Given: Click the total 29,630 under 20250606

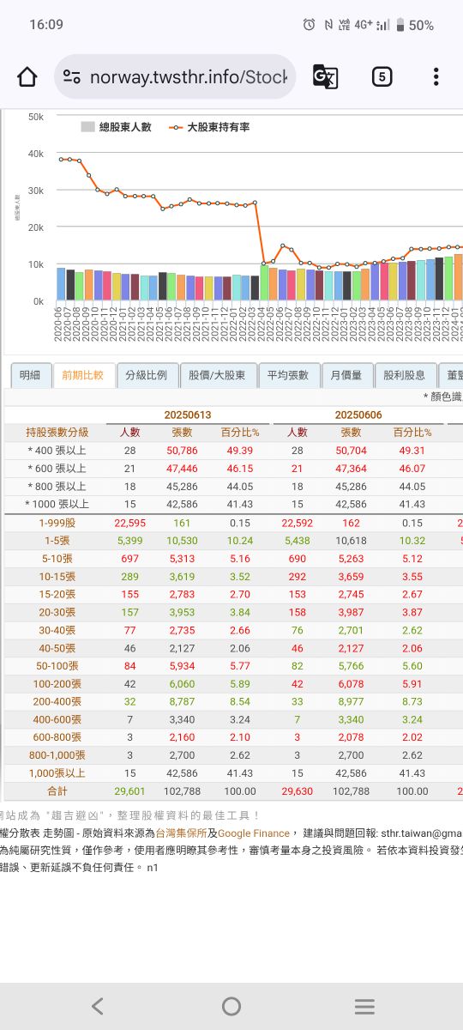Looking at the screenshot, I should 298,791.
